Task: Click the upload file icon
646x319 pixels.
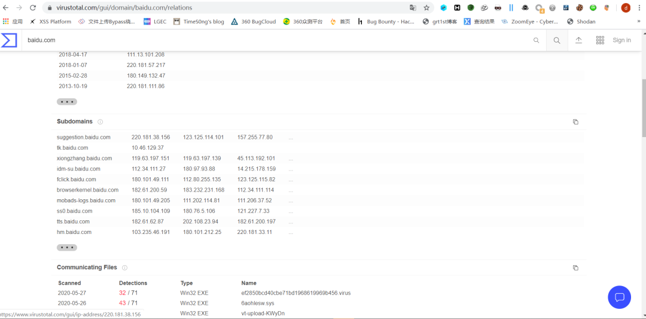Action: (x=578, y=40)
